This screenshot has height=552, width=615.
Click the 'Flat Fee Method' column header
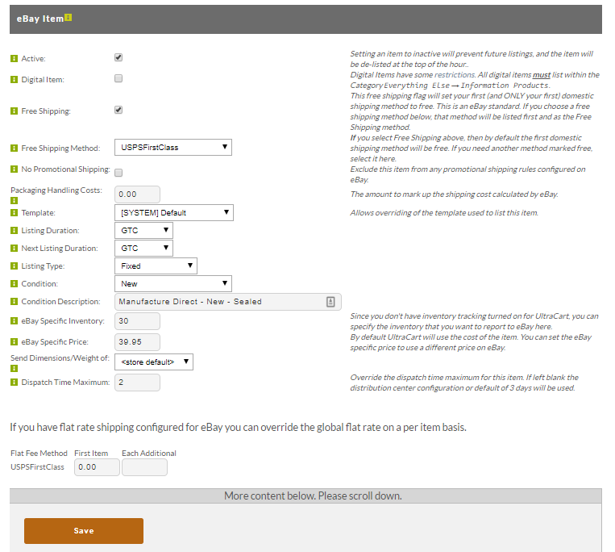tap(39, 454)
